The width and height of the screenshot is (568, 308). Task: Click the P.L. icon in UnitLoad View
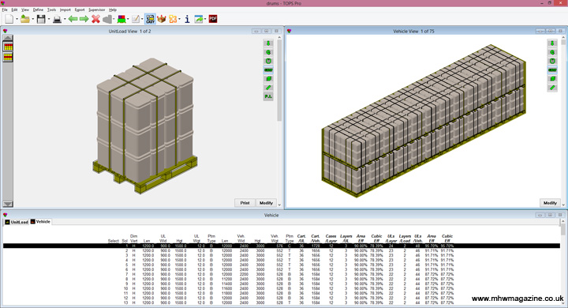click(268, 96)
